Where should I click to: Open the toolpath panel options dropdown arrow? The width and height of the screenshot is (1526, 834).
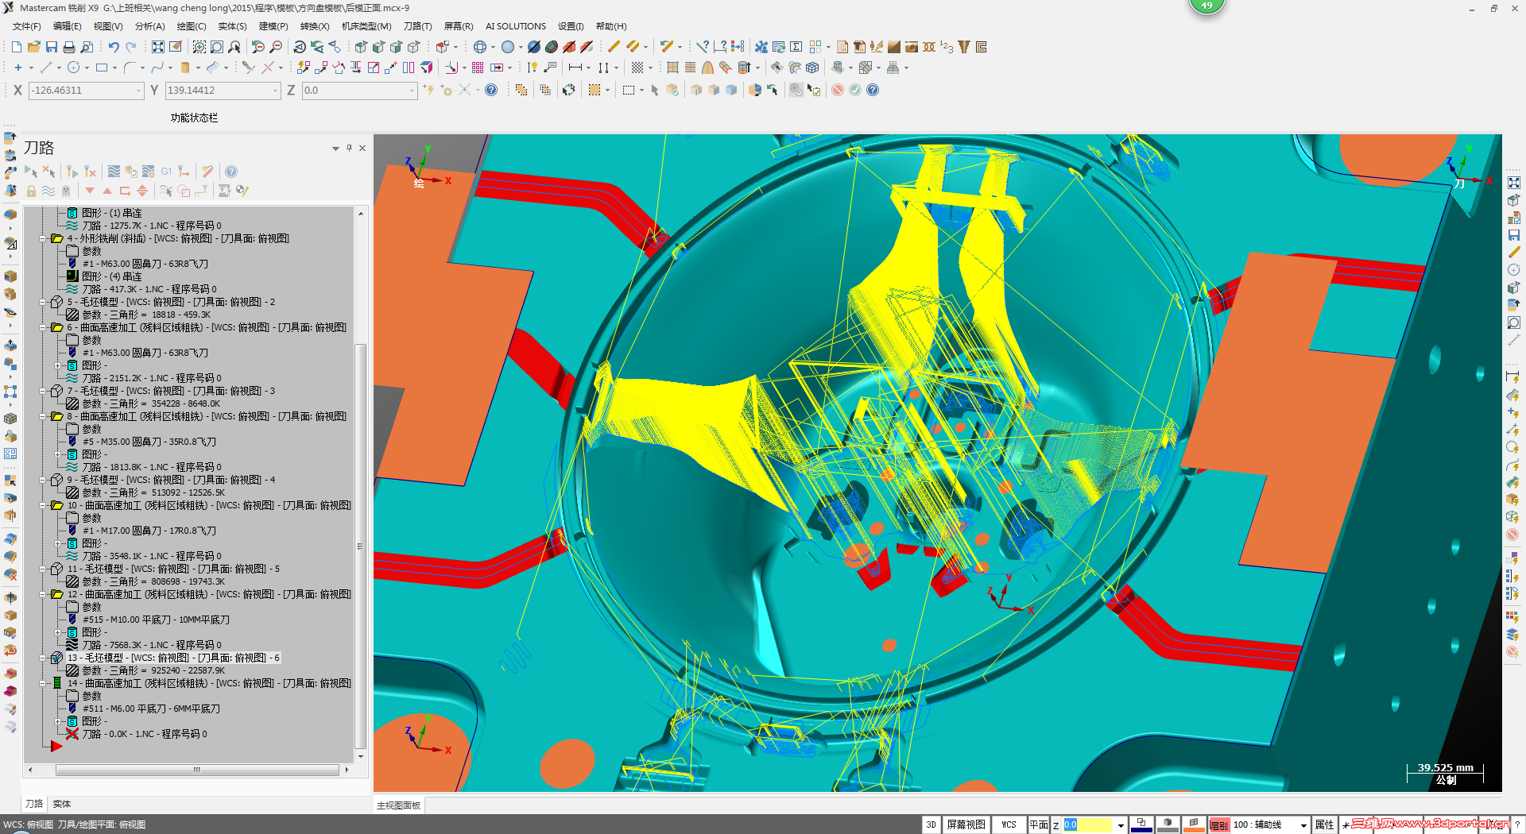coord(335,148)
